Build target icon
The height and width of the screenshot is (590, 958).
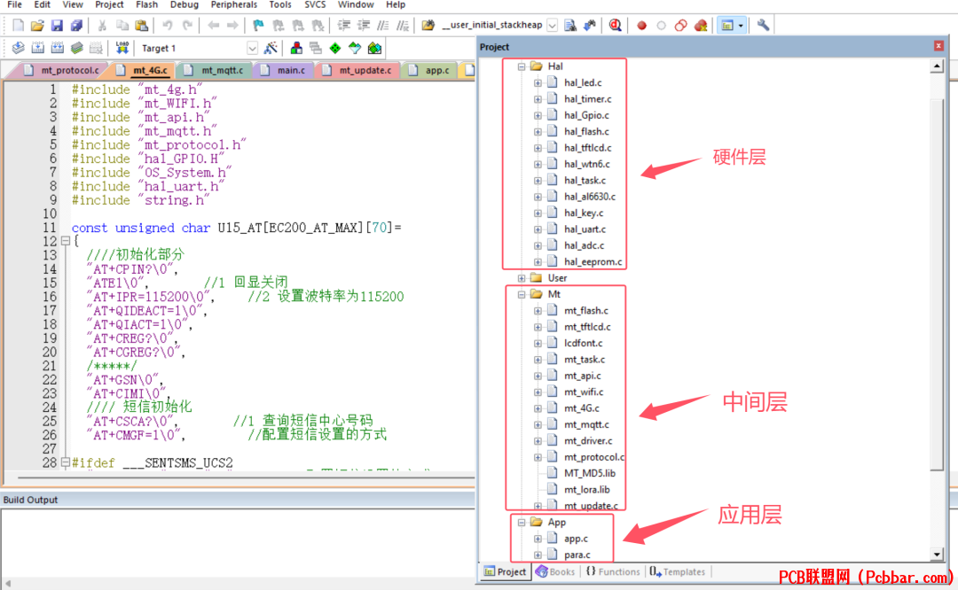click(x=38, y=48)
